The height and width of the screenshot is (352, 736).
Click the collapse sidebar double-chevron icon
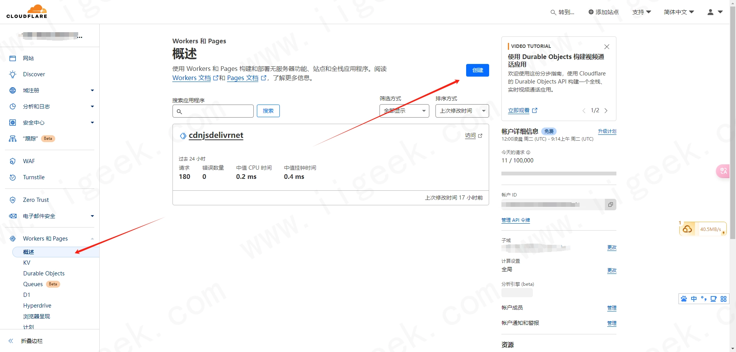click(11, 341)
